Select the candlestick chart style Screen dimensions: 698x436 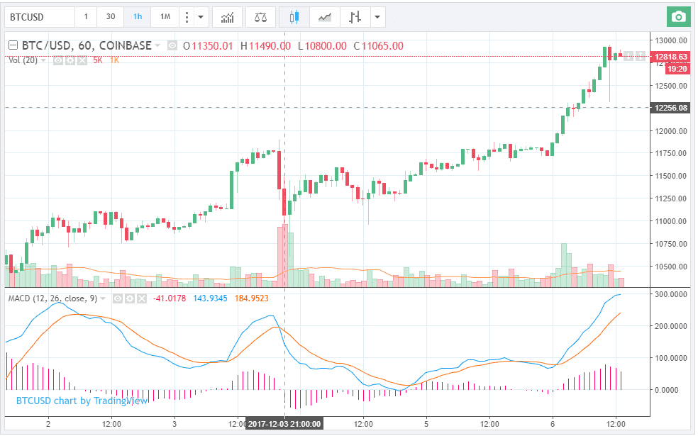pos(294,17)
